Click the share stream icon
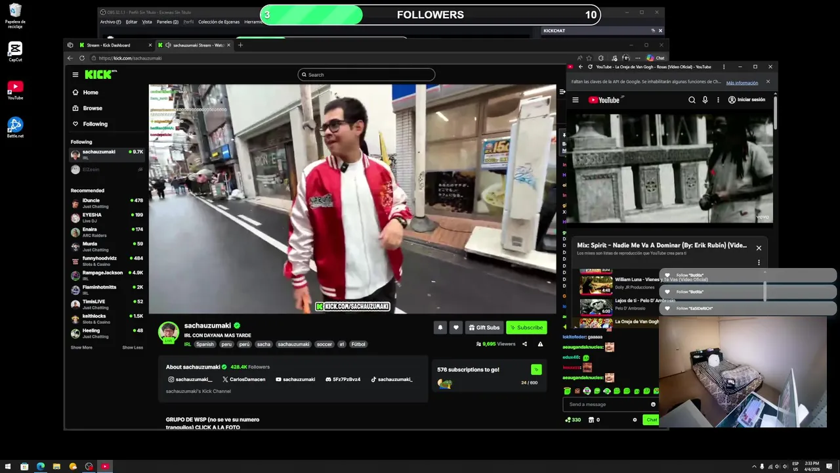This screenshot has height=473, width=840. [524, 344]
